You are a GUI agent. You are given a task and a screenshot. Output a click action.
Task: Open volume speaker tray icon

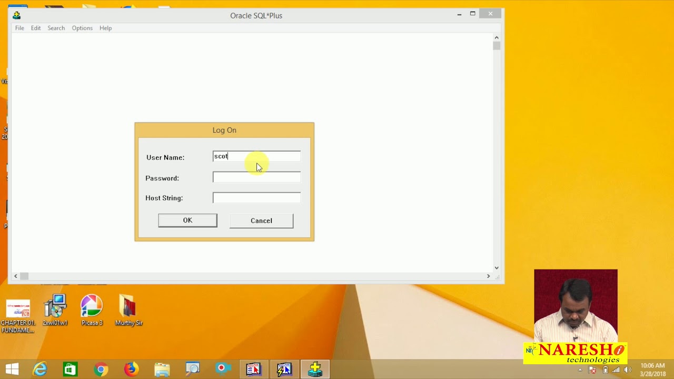coord(628,370)
